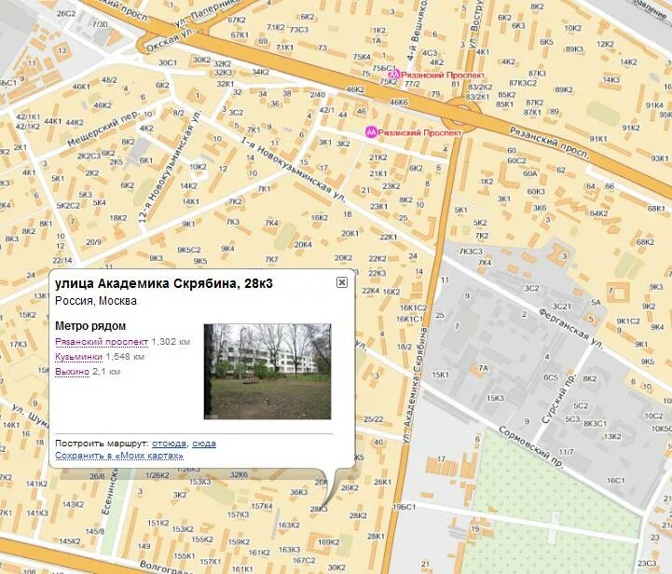Click building label 143К2
This screenshot has height=574, width=672.
[73, 504]
